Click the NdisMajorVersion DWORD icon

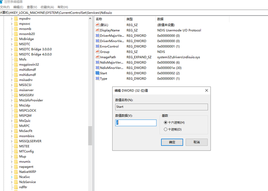coord(97,62)
